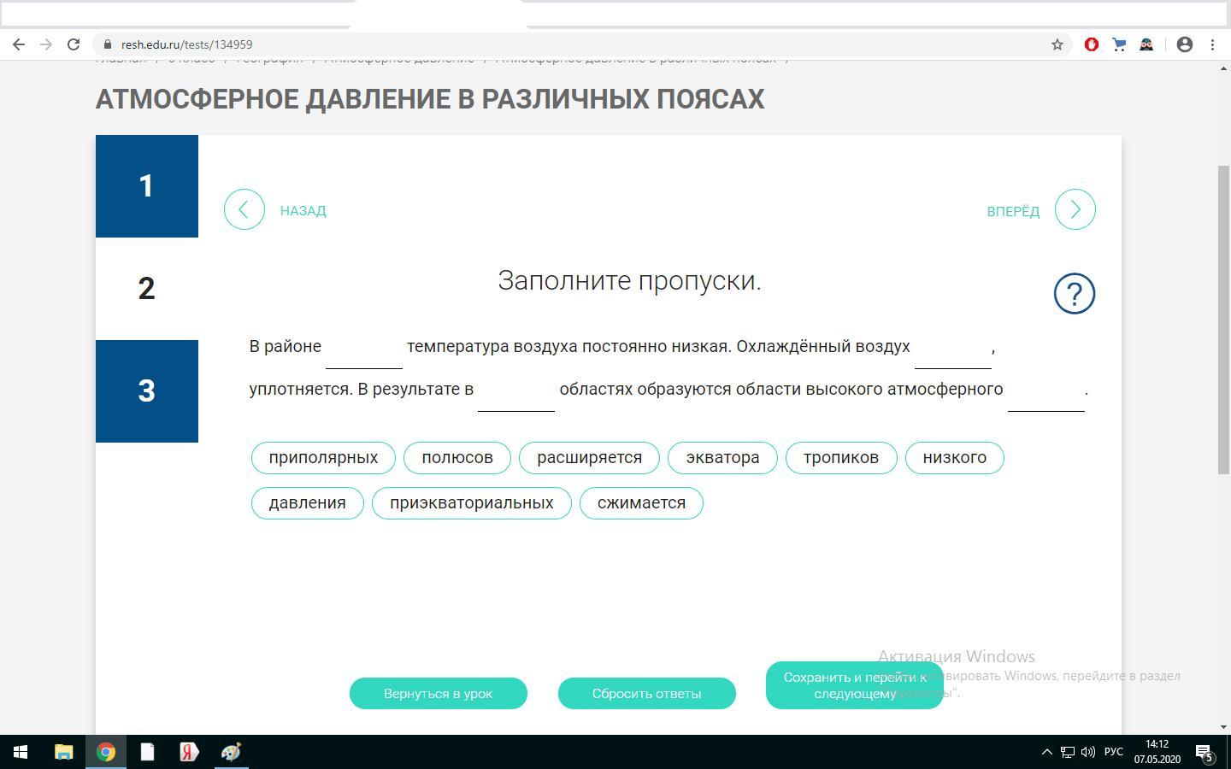Click the browser forward arrow
This screenshot has width=1231, height=769.
46,44
